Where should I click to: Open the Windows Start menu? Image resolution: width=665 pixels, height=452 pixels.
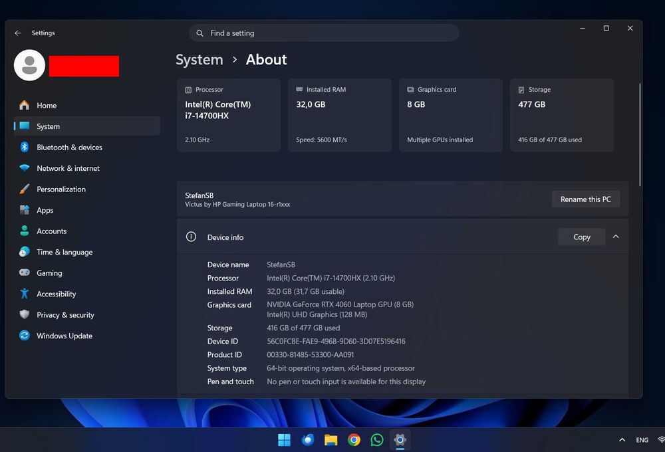[284, 440]
